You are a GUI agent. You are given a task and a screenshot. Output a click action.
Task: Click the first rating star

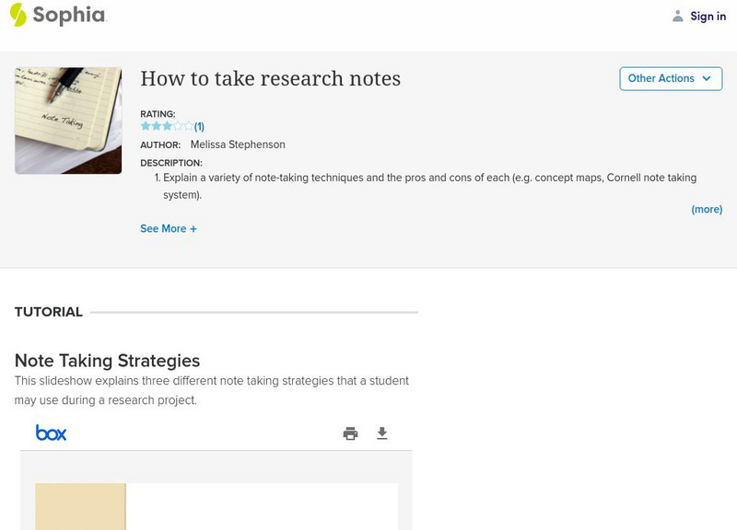(x=146, y=126)
